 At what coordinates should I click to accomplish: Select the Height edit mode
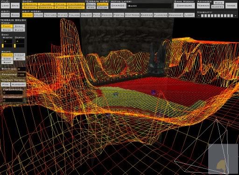tap(28, 15)
